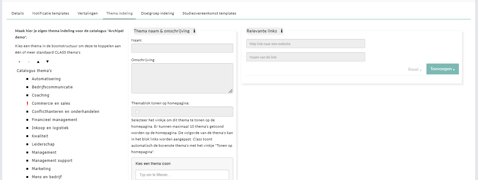Screen dimensions: 478x180
Task: Click the http link naar een website field
Action: (305, 44)
